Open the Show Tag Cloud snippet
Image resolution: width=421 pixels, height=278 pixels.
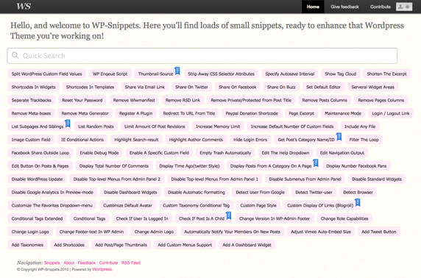[341, 74]
